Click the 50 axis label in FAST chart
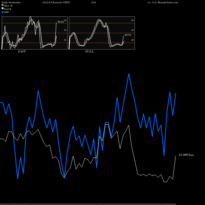Screen dimensions: 205x205 point(65,30)
